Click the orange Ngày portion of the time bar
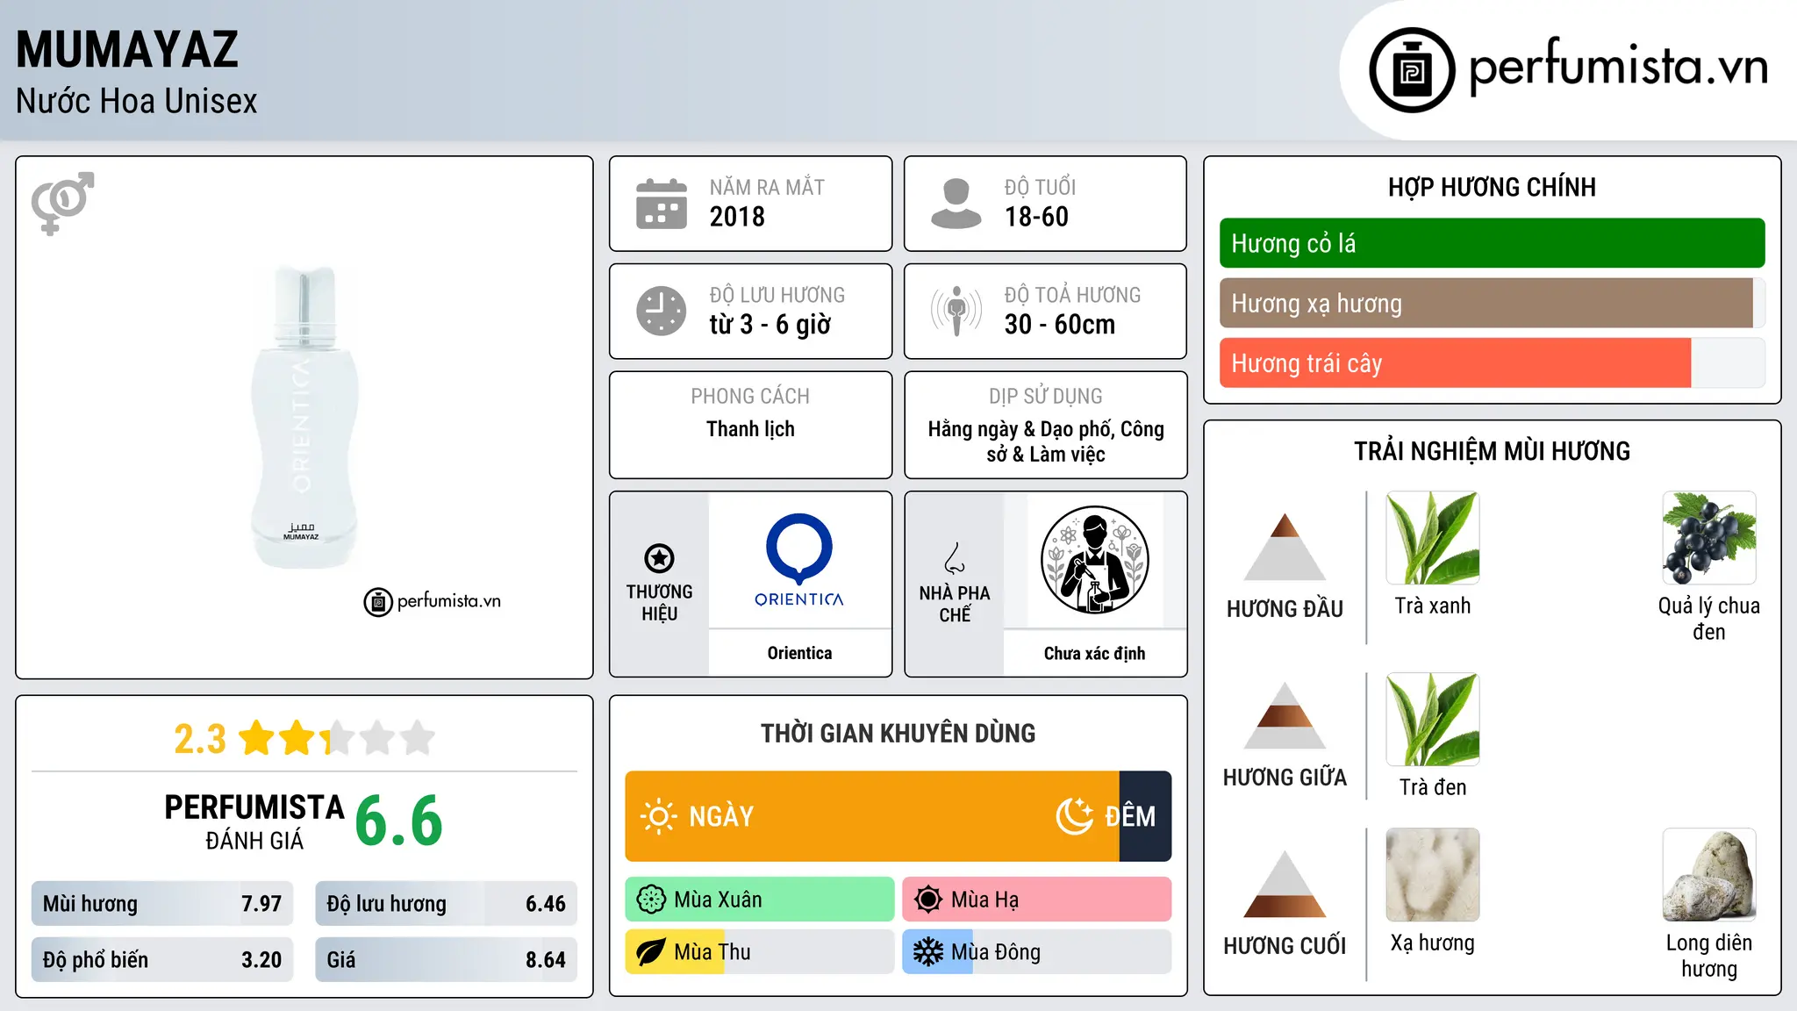Image resolution: width=1797 pixels, height=1011 pixels. click(872, 816)
